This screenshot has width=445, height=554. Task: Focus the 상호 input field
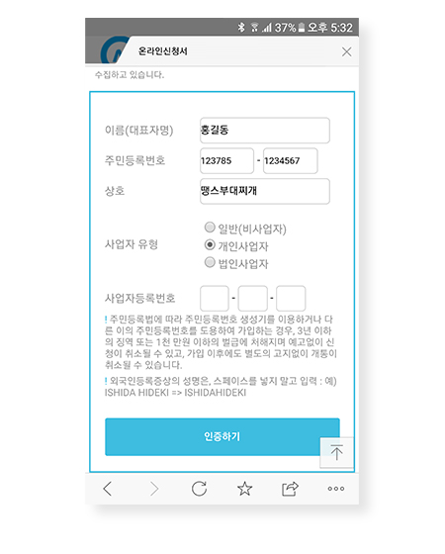265,191
